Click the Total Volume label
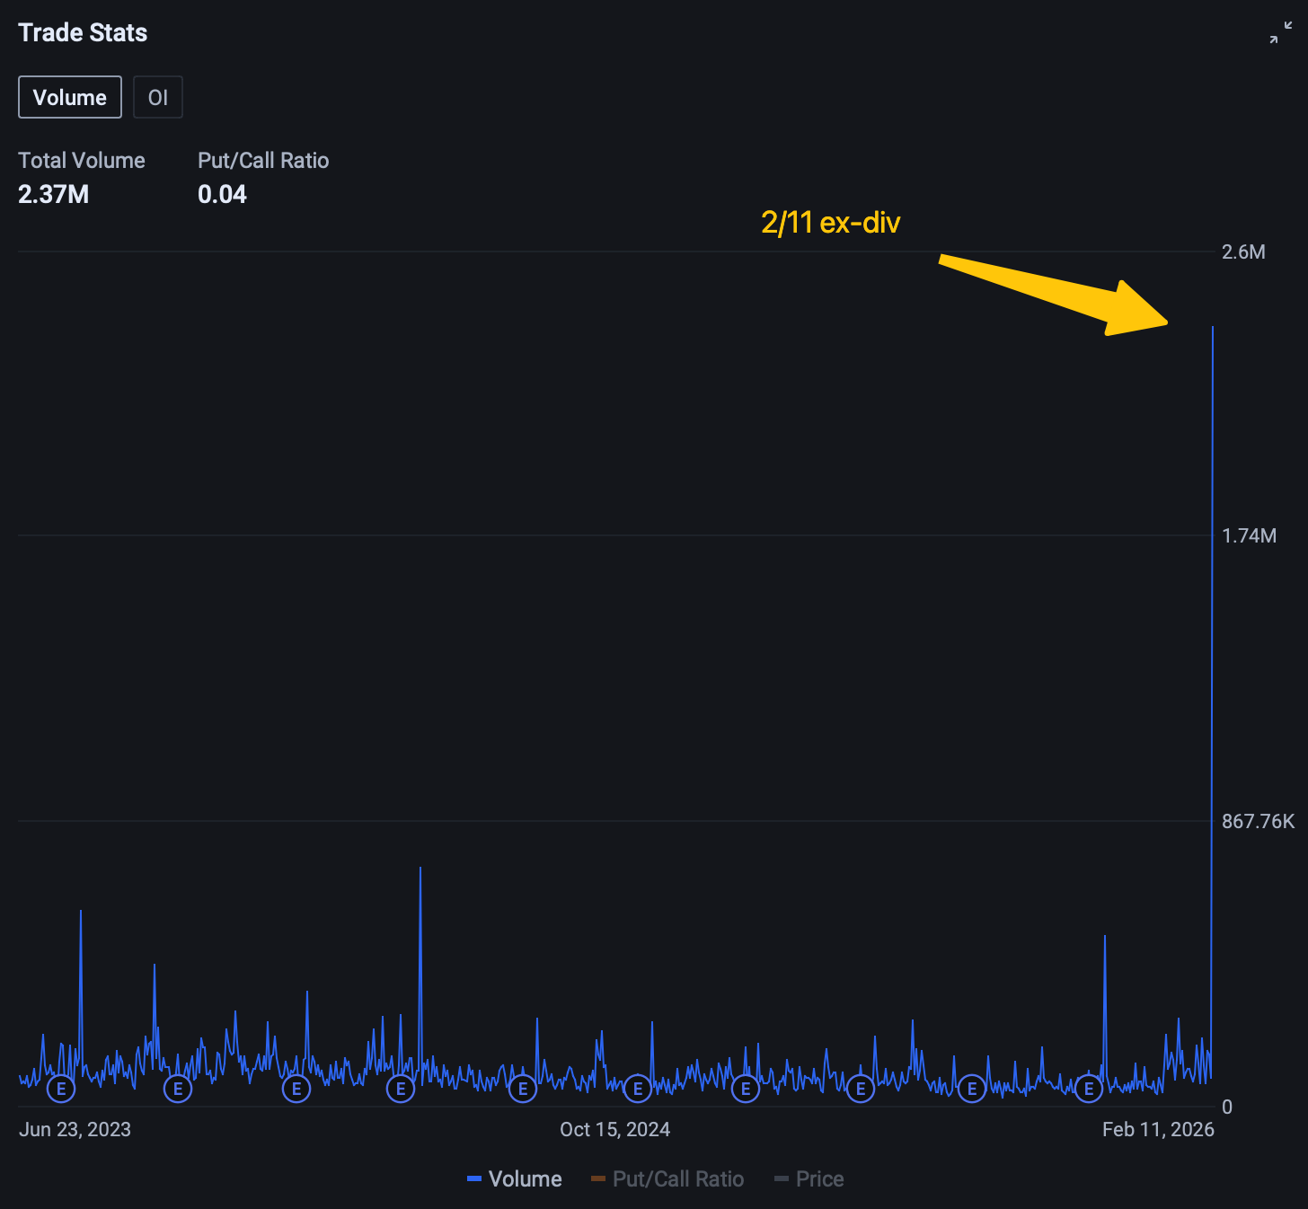 (x=82, y=160)
